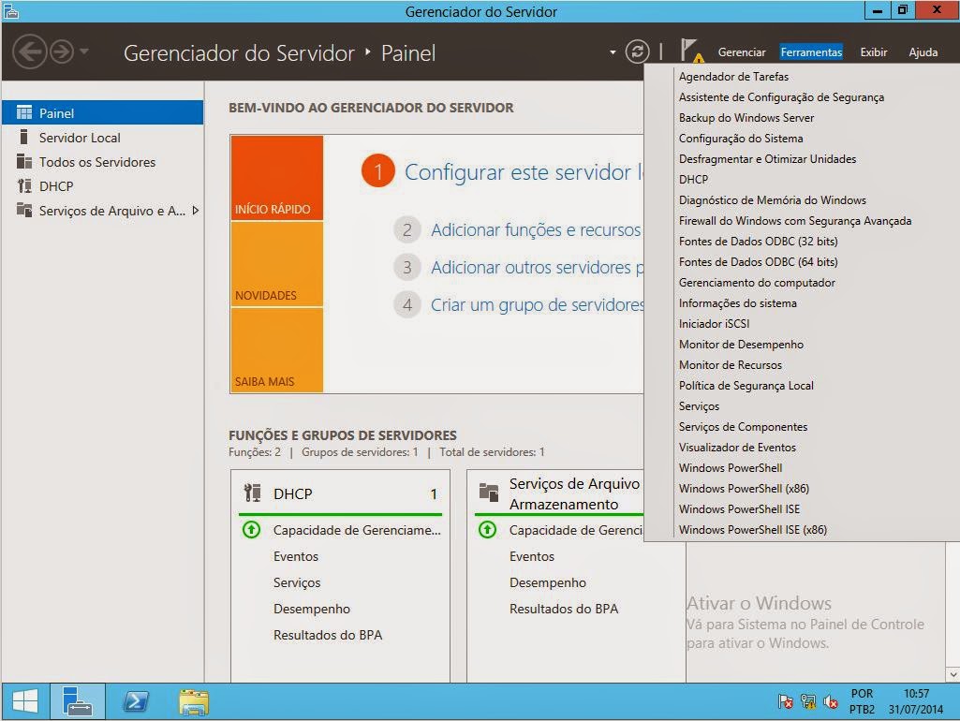Open File Explorer from the taskbar
Screen dimensions: 960x721
point(194,701)
